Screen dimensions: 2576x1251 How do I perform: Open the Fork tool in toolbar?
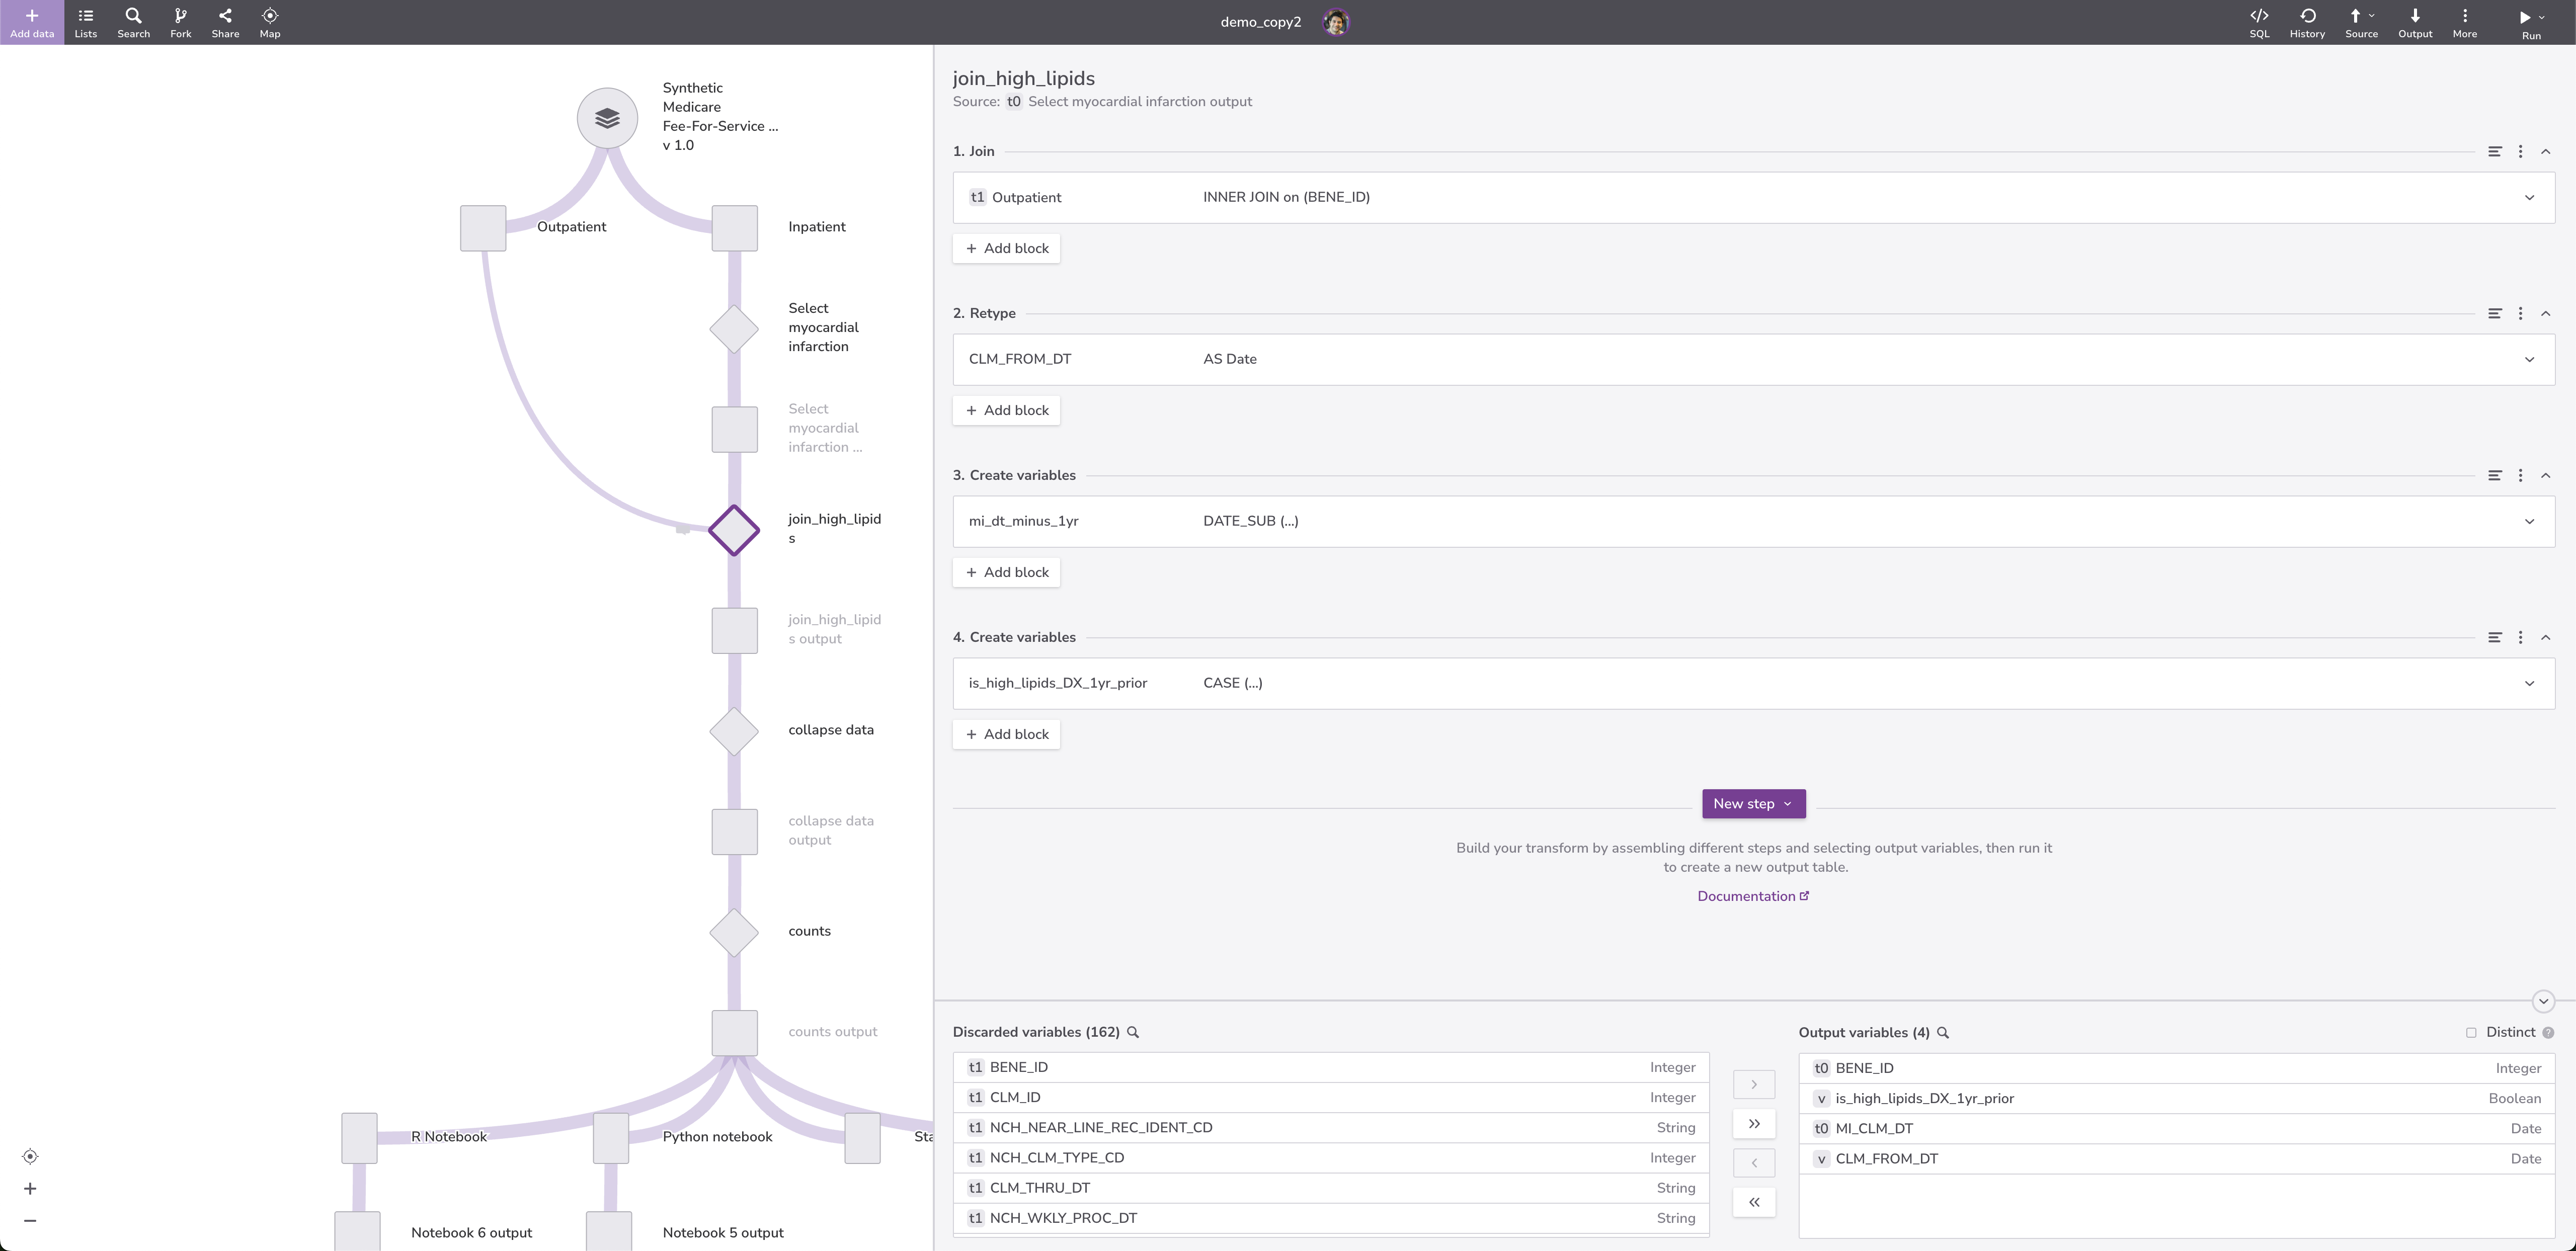coord(180,22)
